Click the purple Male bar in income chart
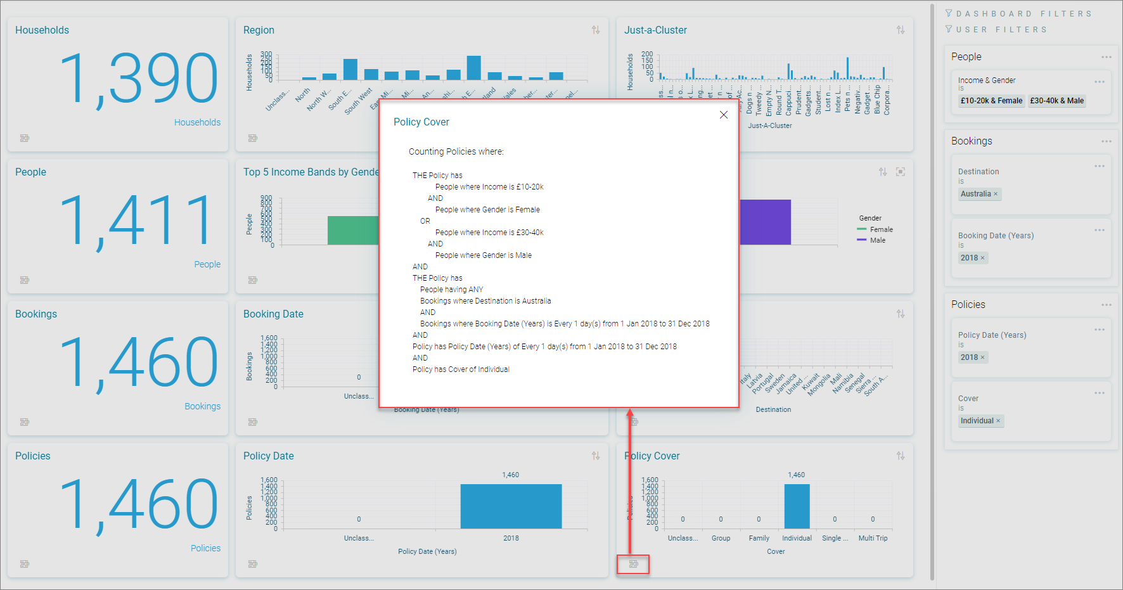This screenshot has width=1123, height=590. pyautogui.click(x=765, y=222)
